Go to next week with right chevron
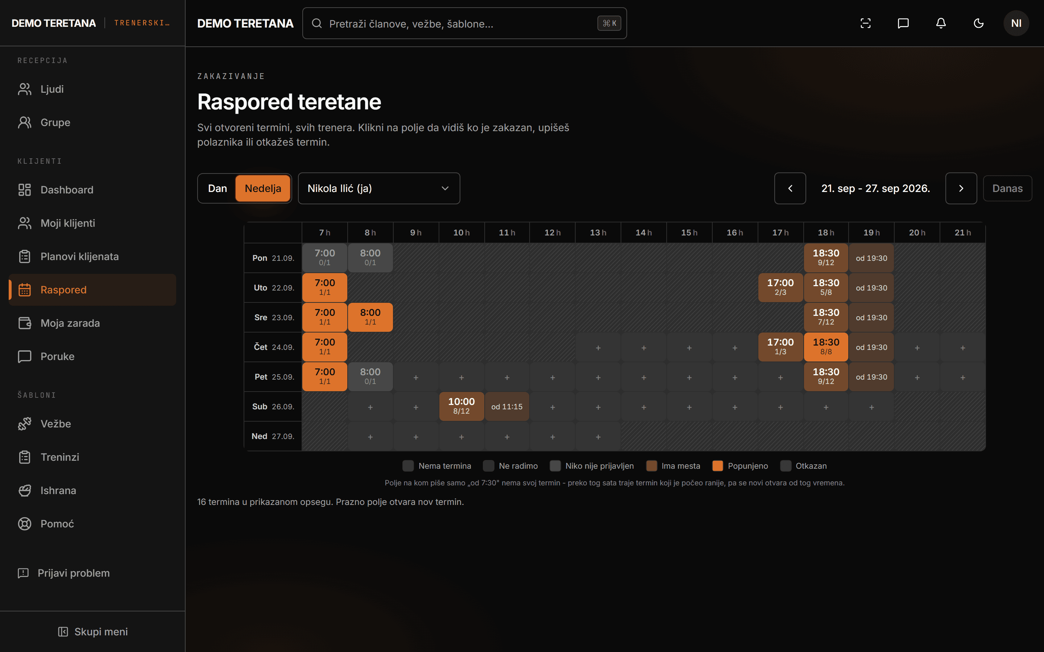 click(x=961, y=188)
